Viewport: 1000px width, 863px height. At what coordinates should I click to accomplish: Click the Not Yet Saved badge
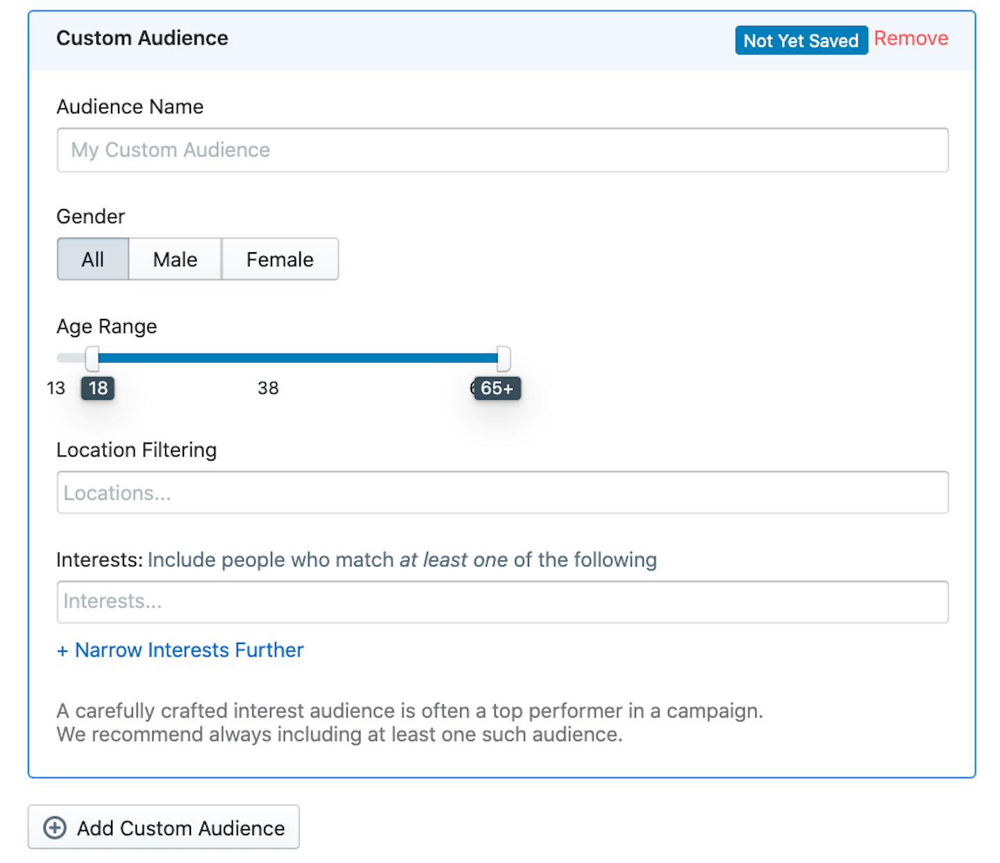[x=801, y=40]
